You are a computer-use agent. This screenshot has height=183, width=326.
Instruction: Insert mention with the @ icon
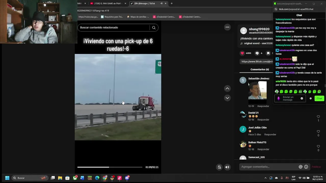301,167
